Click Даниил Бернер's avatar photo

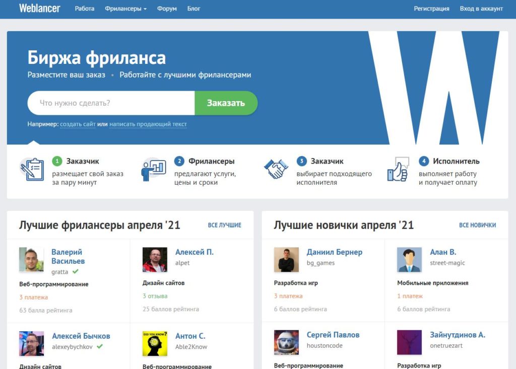pyautogui.click(x=286, y=259)
